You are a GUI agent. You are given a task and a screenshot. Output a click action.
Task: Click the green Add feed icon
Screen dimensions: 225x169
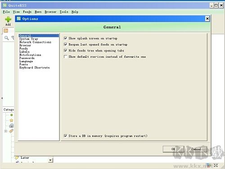(8, 19)
